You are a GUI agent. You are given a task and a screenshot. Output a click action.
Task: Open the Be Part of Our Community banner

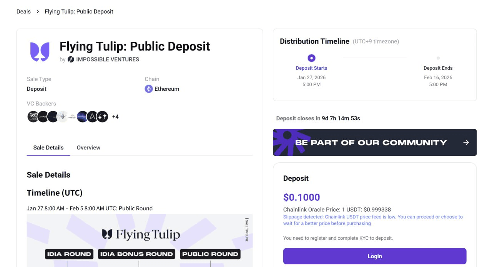click(x=371, y=143)
